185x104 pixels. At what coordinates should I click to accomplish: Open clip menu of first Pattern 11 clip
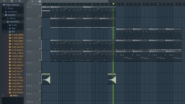click(x=117, y=51)
